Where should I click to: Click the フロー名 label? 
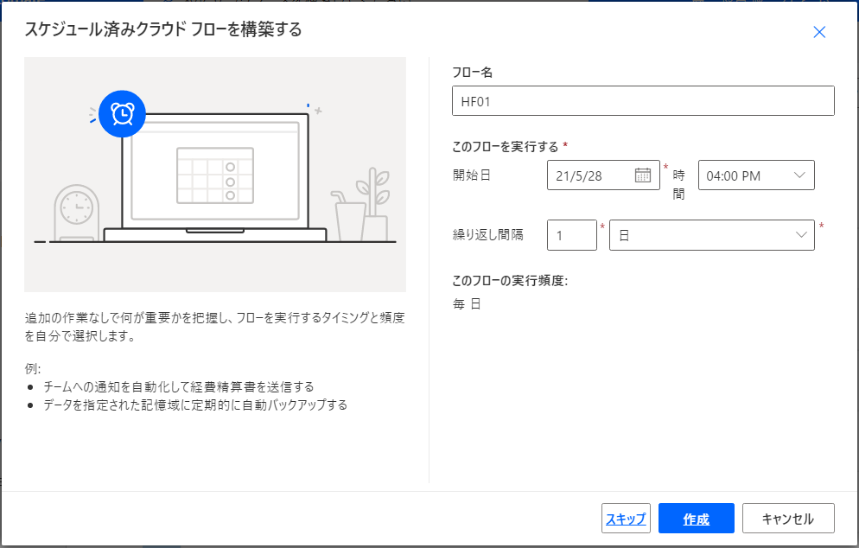coord(472,73)
